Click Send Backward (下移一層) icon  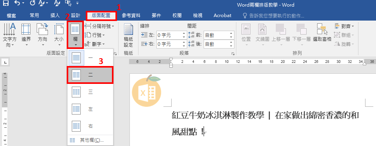click(x=302, y=35)
